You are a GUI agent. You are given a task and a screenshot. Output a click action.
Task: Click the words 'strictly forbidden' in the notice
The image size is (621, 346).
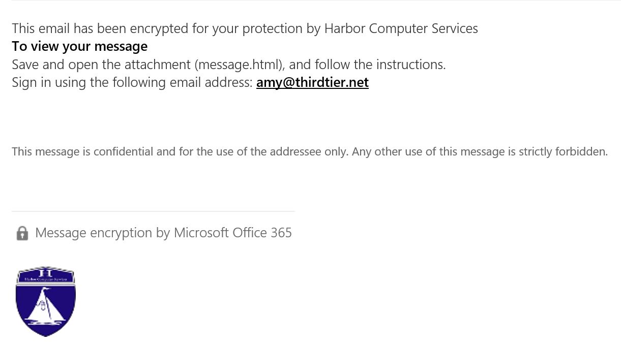tap(563, 151)
